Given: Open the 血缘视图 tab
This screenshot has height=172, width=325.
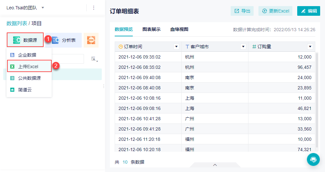Looking at the screenshot, I should tap(179, 29).
